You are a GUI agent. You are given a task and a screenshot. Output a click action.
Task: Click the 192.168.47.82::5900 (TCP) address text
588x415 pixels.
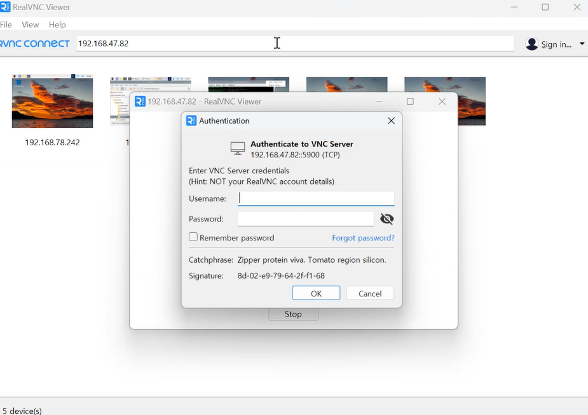[295, 155]
